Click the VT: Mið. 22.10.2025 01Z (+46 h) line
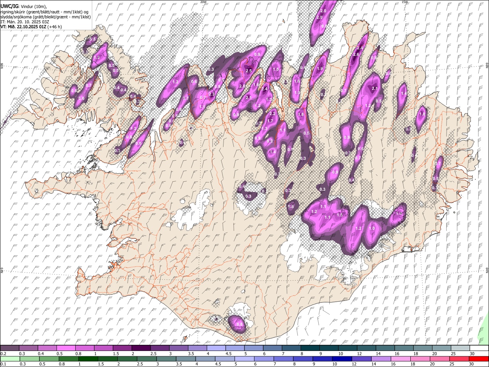 tap(31, 27)
